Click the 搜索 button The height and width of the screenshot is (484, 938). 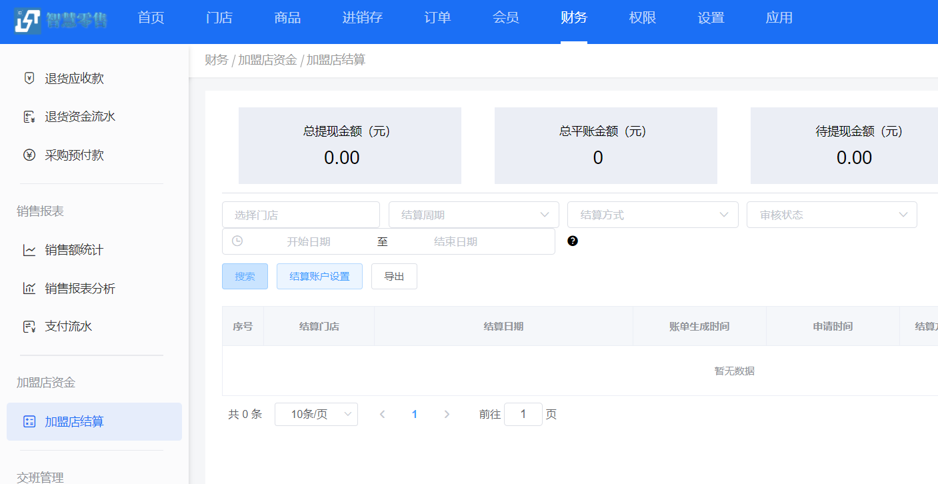245,276
